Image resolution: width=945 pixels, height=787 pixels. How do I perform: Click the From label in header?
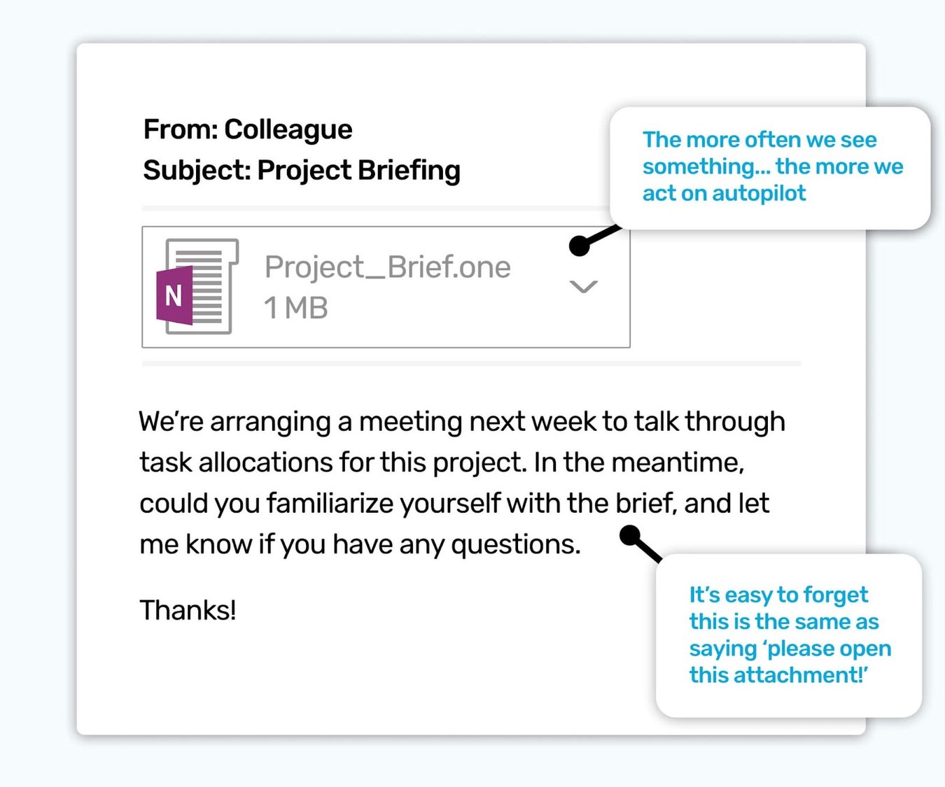(181, 129)
